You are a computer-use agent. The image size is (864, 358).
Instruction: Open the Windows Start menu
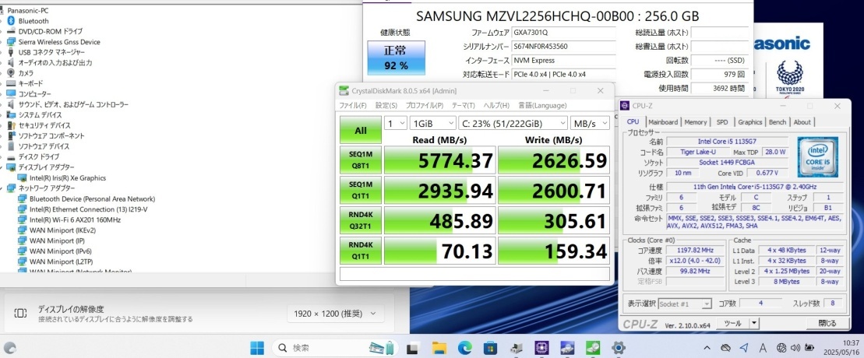tap(257, 348)
